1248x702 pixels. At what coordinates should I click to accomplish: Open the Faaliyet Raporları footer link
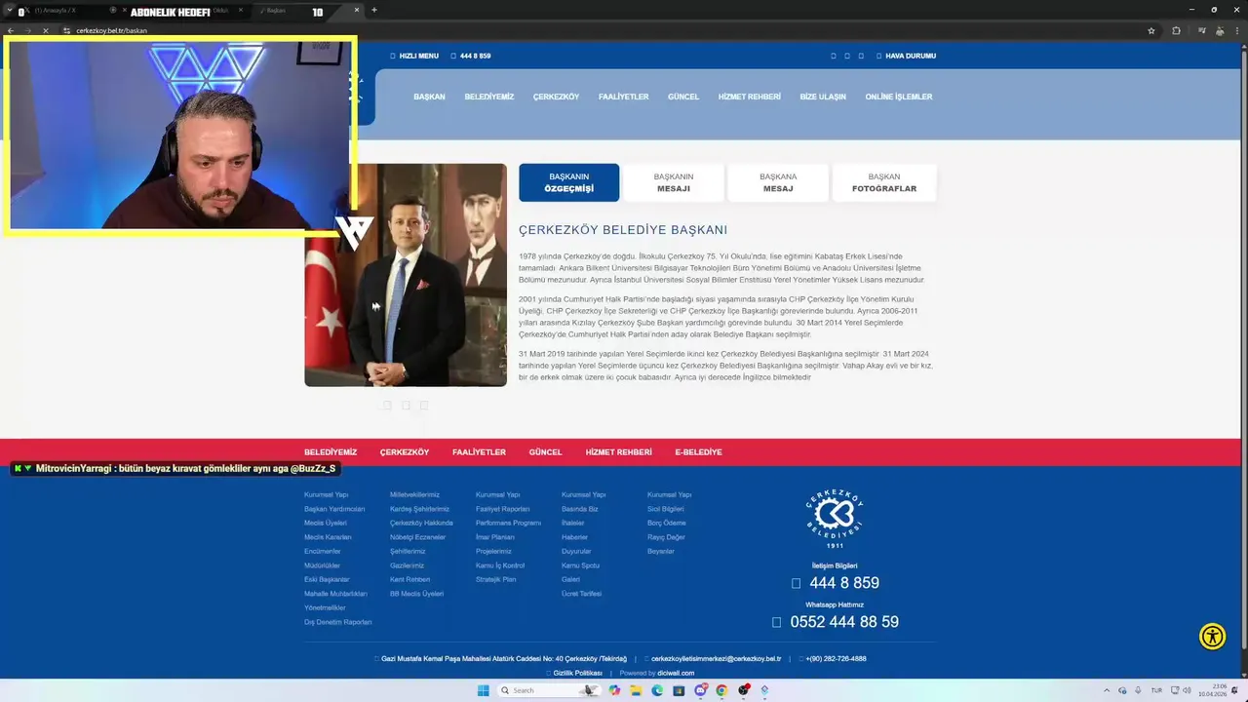click(x=503, y=509)
